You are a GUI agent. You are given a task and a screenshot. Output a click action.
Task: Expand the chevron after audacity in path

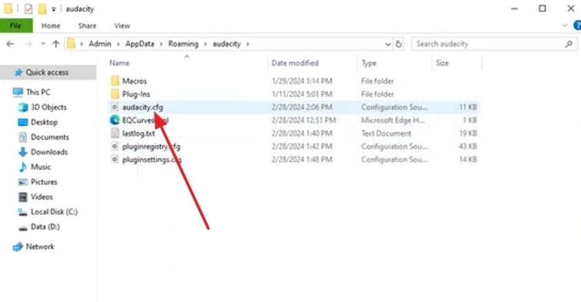coord(248,44)
